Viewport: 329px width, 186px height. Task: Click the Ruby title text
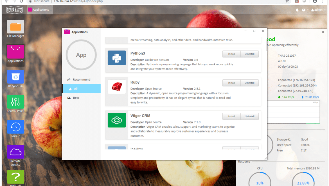[x=135, y=82]
